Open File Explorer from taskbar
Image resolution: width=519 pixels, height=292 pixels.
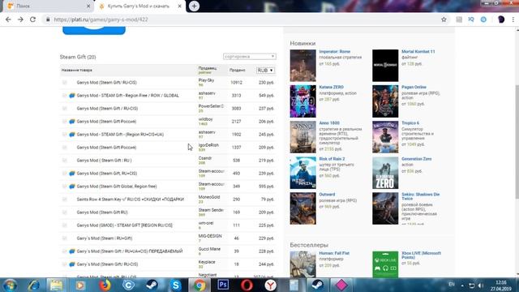56,285
